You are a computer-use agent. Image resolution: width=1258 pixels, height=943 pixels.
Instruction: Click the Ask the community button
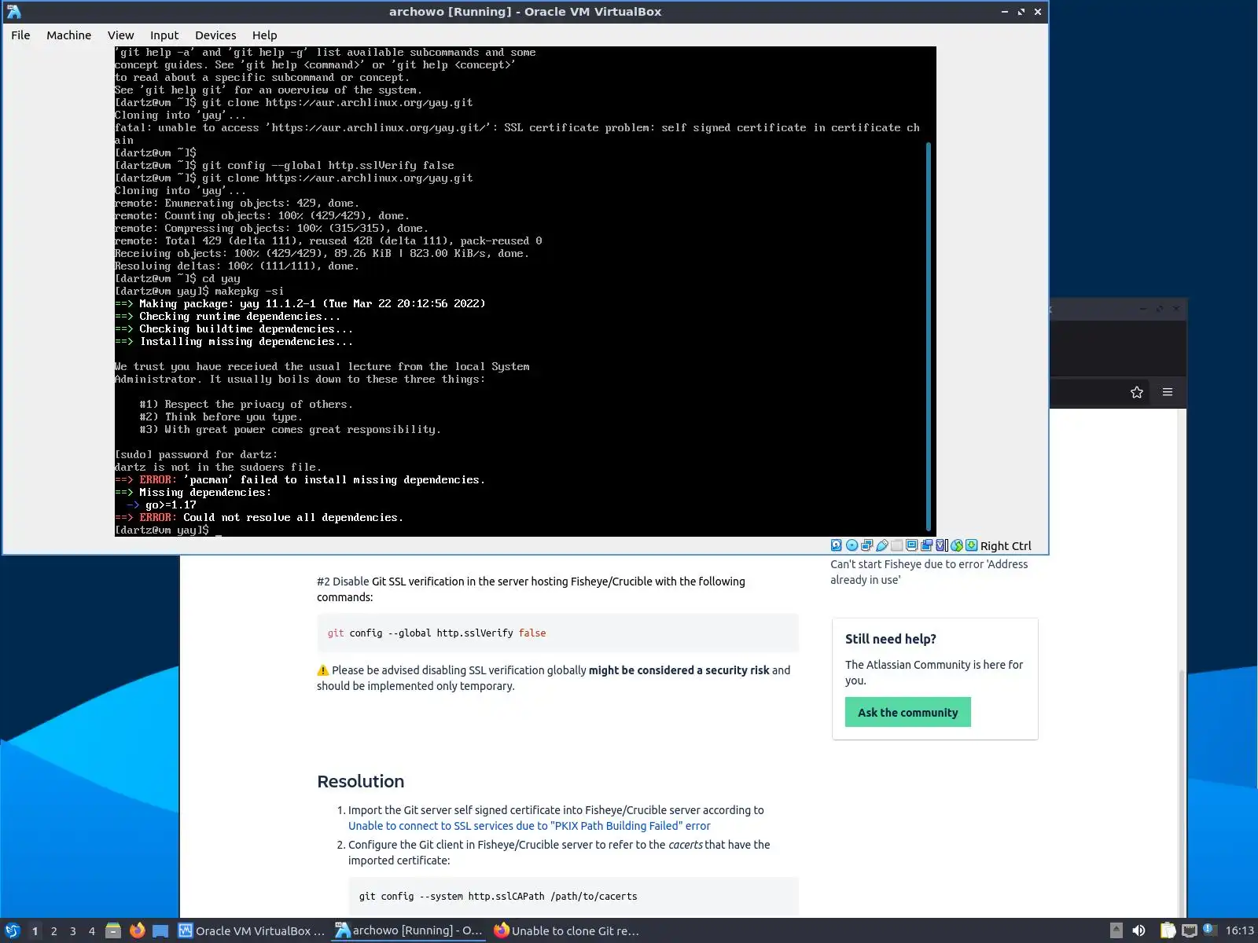coord(907,712)
